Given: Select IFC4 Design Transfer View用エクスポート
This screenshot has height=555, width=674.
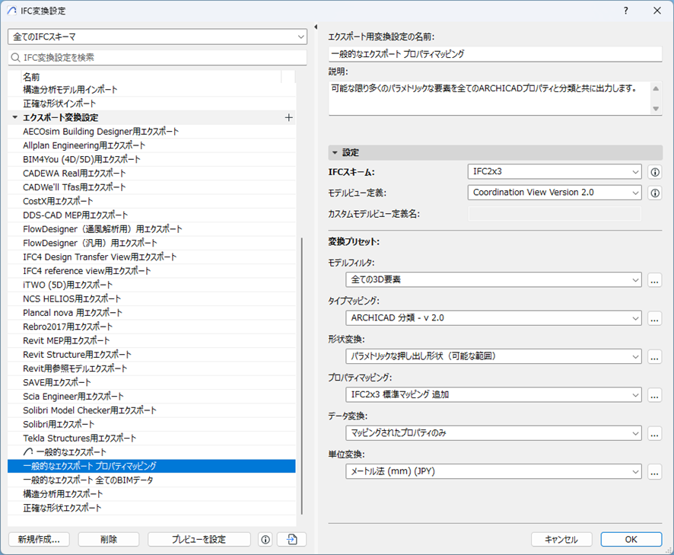Looking at the screenshot, I should (x=151, y=257).
